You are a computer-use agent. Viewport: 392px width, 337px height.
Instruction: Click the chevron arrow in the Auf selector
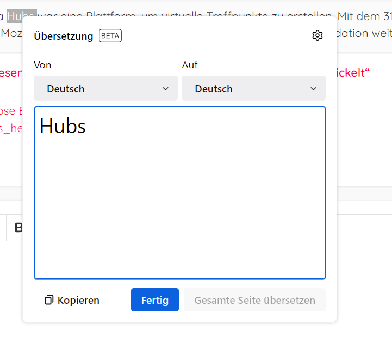314,89
